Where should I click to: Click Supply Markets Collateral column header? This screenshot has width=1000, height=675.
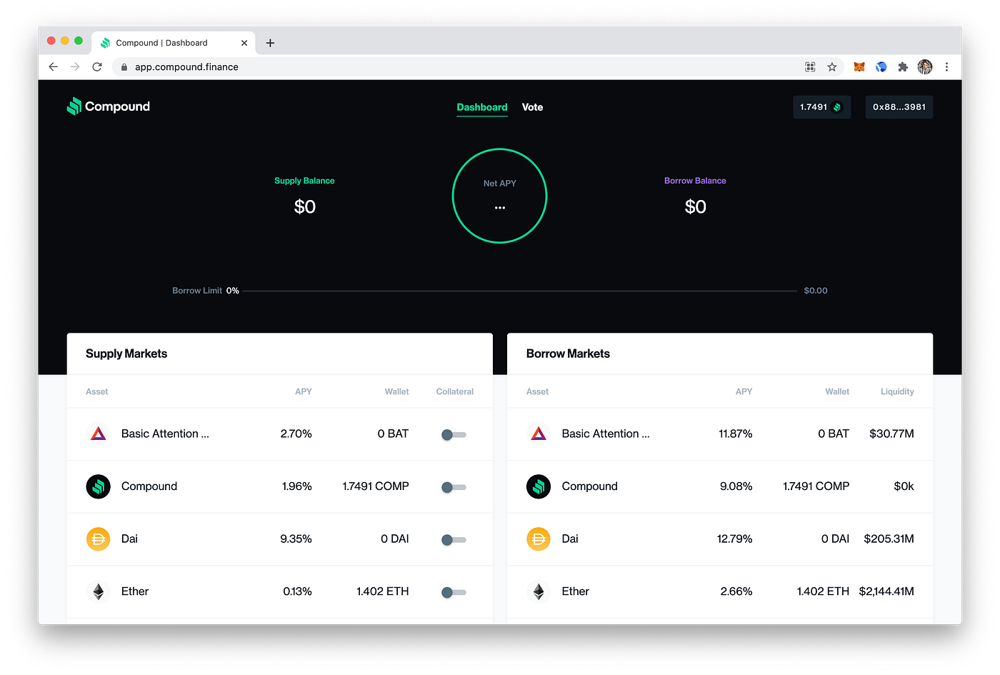click(x=454, y=391)
